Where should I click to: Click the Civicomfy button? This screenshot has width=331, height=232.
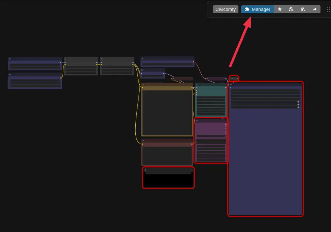225,9
